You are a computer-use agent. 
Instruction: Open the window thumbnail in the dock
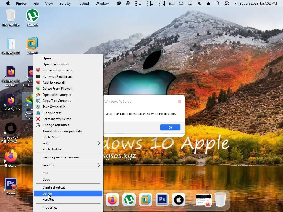pyautogui.click(x=204, y=200)
